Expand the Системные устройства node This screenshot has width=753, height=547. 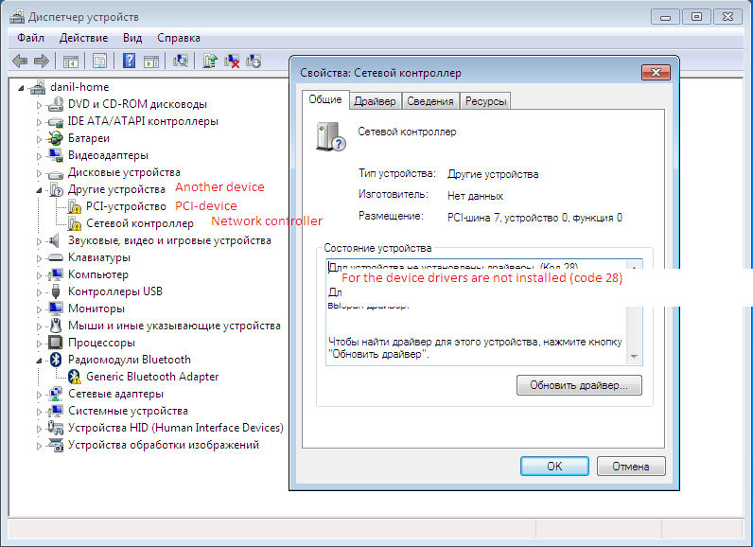[39, 412]
